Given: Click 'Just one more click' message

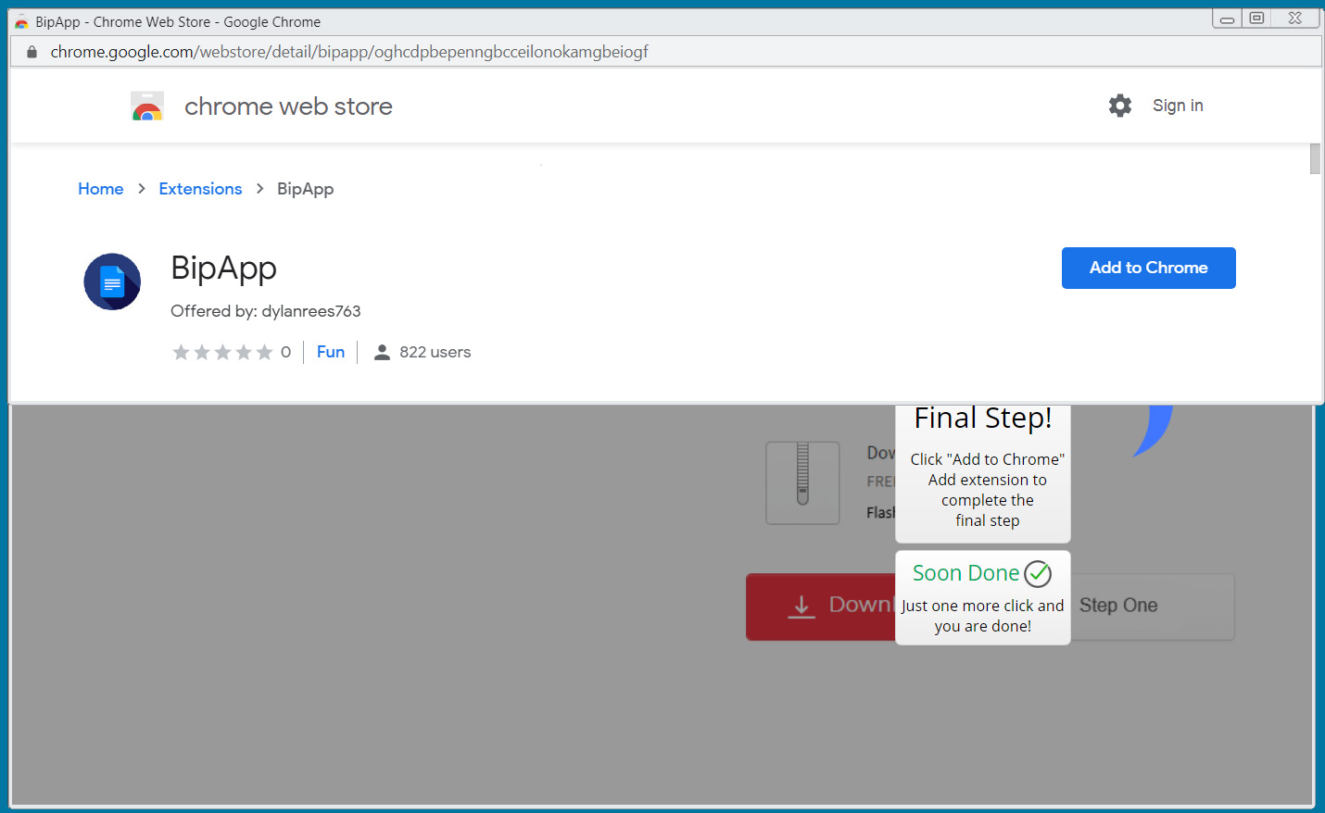Looking at the screenshot, I should (x=983, y=616).
